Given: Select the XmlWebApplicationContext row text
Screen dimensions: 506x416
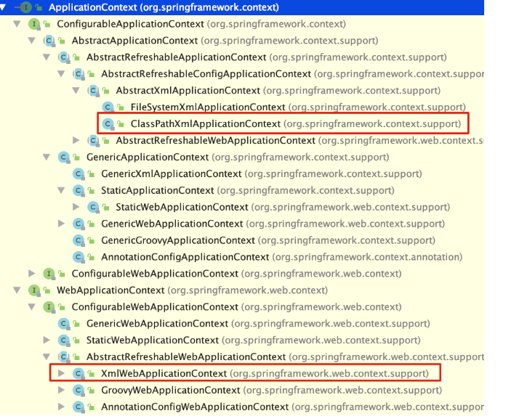Looking at the screenshot, I should click(x=265, y=373).
